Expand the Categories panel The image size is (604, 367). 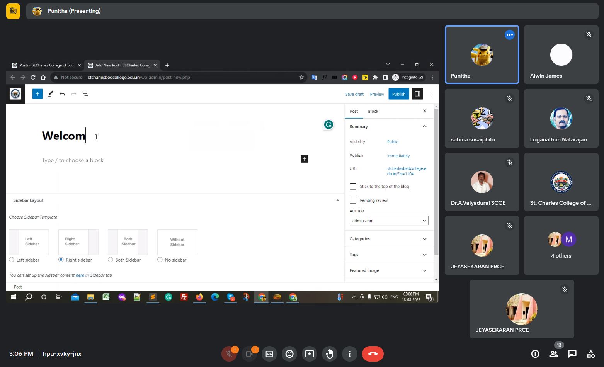pyautogui.click(x=389, y=239)
